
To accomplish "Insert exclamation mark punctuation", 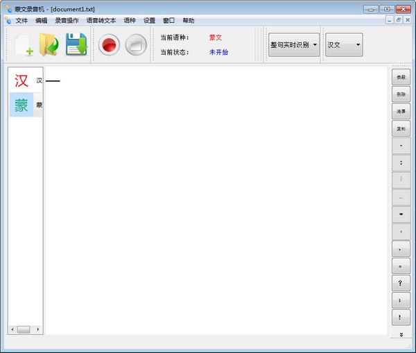I will [401, 318].
